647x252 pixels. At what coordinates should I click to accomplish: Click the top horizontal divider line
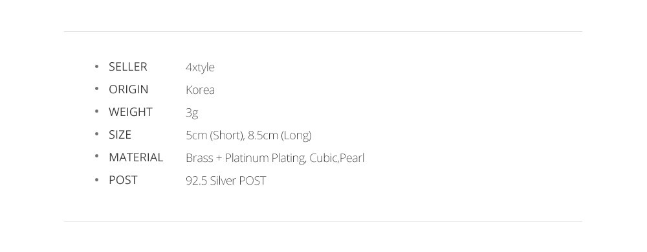pyautogui.click(x=323, y=31)
